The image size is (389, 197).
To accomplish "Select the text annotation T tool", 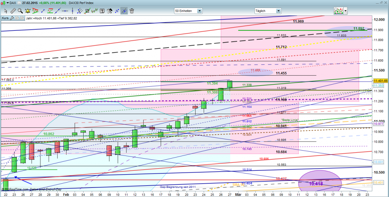I will 102,11.
